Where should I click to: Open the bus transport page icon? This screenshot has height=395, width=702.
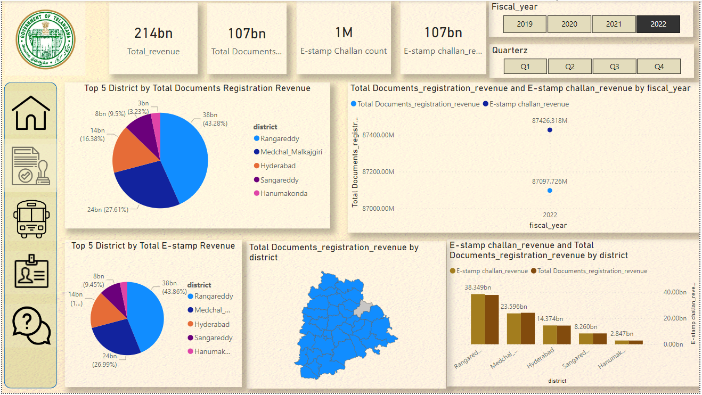[x=31, y=220]
